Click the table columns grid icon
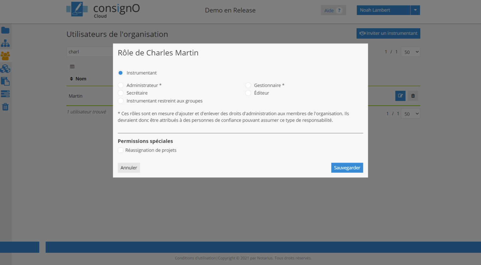481x265 pixels. 72,66
